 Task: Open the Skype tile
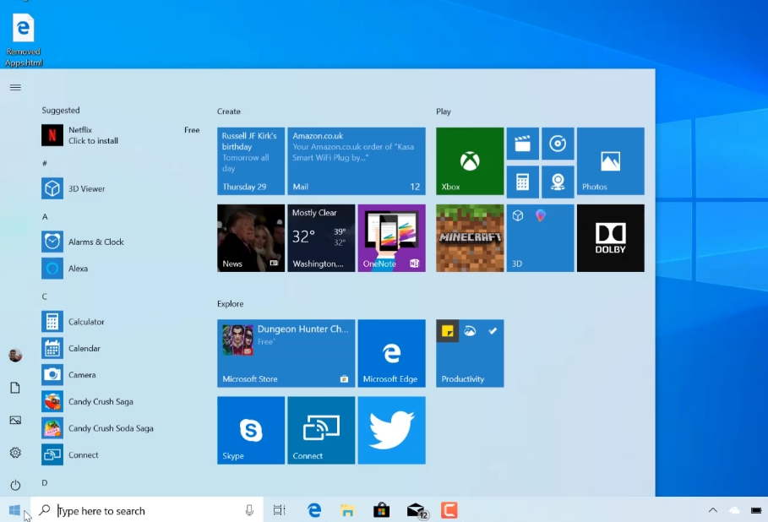coord(251,431)
